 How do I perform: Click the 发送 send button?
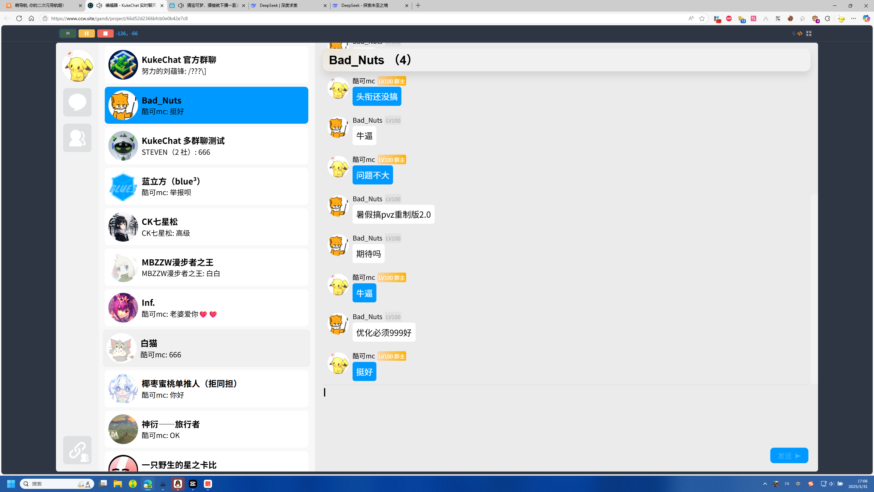[x=789, y=455]
